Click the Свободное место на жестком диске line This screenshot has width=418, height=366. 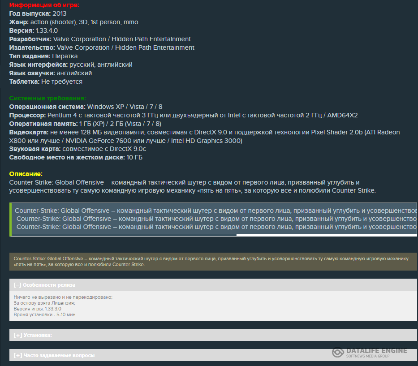[x=76, y=158]
